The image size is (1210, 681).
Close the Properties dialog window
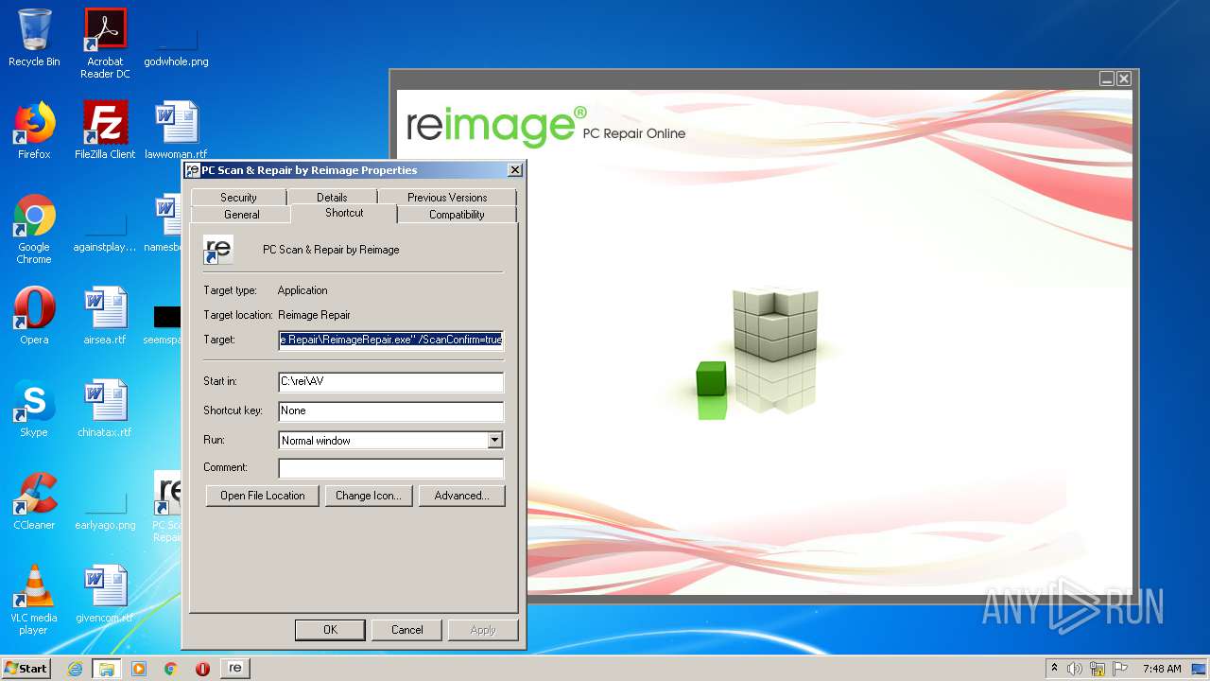(514, 170)
